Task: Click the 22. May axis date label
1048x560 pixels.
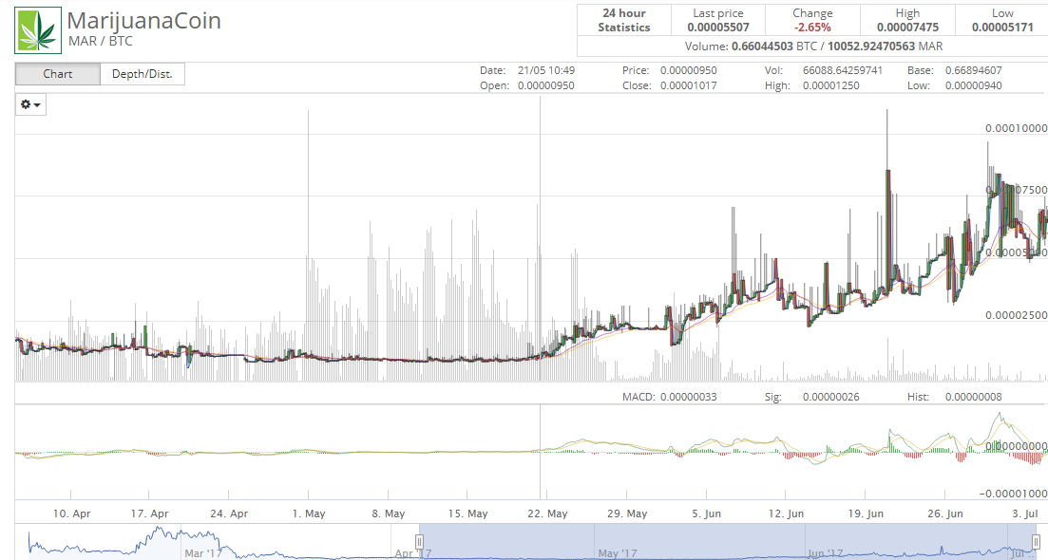Action: point(547,513)
